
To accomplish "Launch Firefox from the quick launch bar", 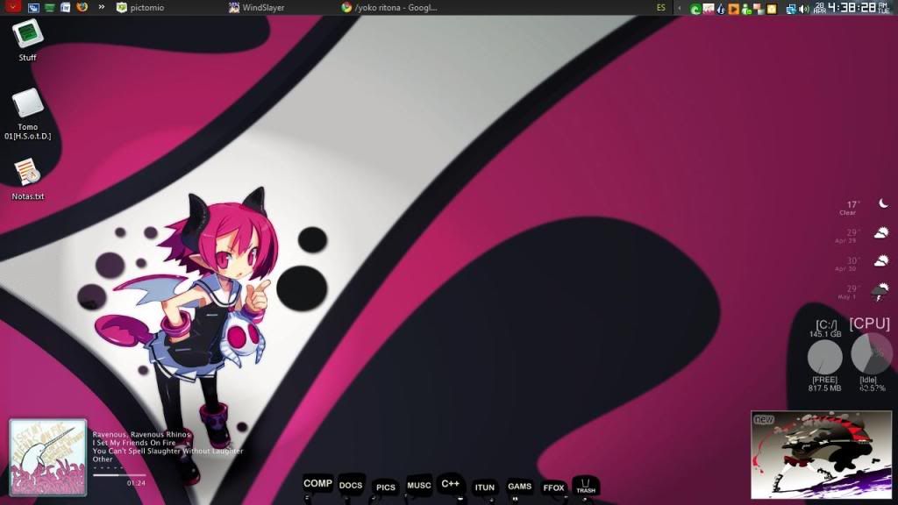I will coord(82,7).
